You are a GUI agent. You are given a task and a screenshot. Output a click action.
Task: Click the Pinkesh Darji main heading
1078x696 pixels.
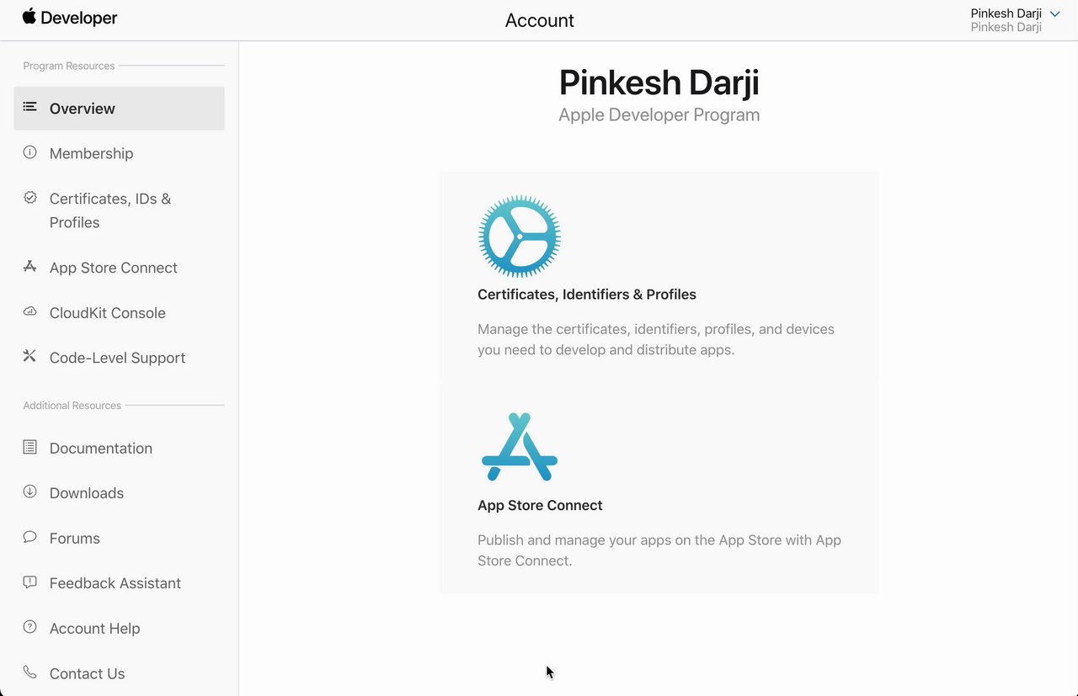click(659, 82)
